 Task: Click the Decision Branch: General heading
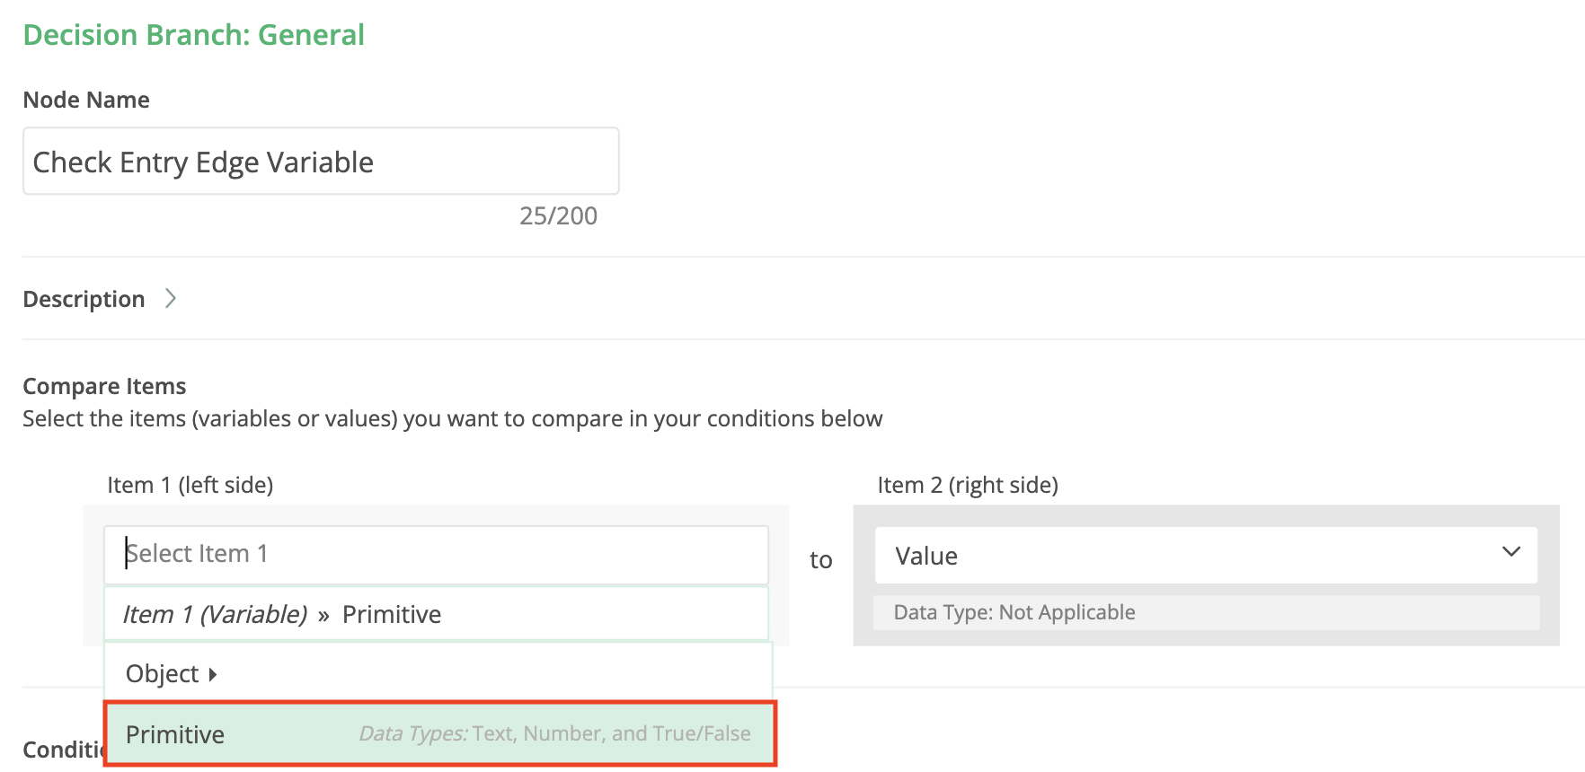click(x=193, y=35)
